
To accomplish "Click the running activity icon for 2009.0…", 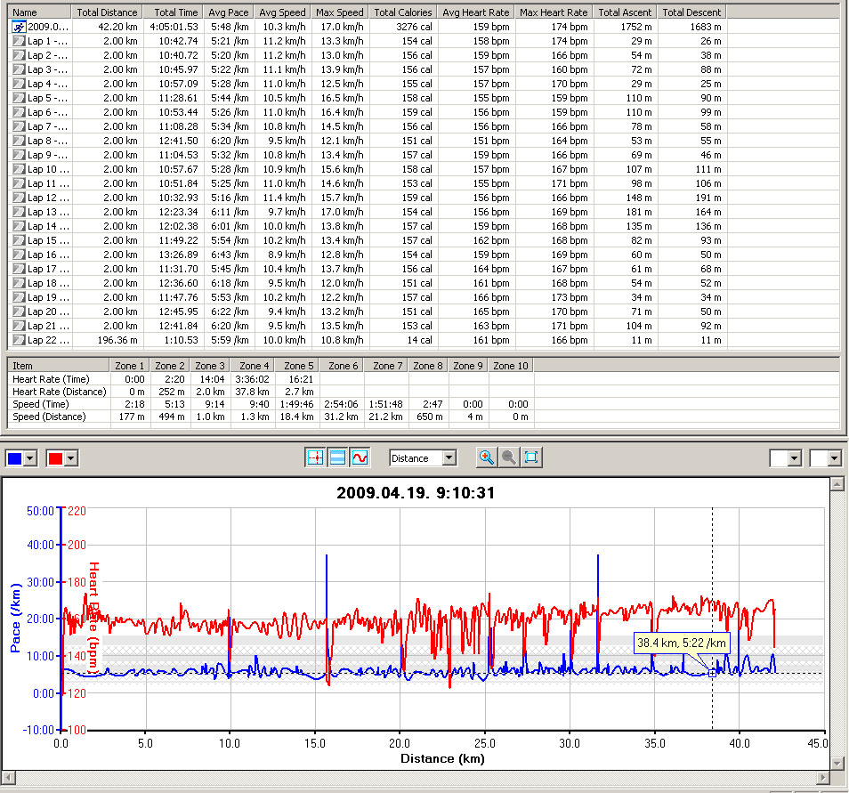I will click(x=19, y=27).
